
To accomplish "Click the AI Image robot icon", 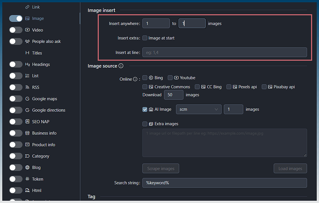I will click(x=151, y=109).
